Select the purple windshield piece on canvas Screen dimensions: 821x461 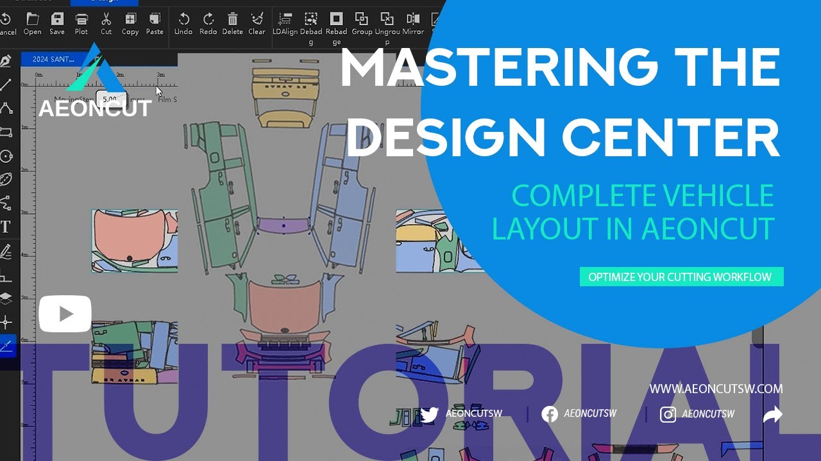pyautogui.click(x=284, y=225)
